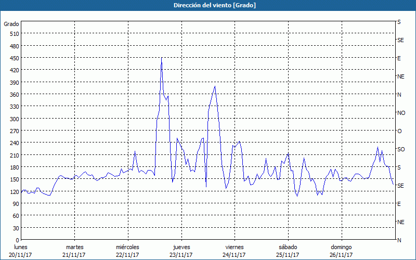Click the "lunes" day label
The width and height of the screenshot is (416, 260).
click(21, 247)
